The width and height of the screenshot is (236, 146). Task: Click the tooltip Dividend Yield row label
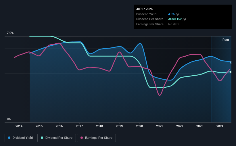146,14
